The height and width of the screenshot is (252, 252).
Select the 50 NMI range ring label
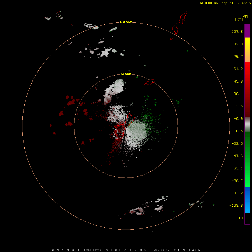(x=126, y=74)
